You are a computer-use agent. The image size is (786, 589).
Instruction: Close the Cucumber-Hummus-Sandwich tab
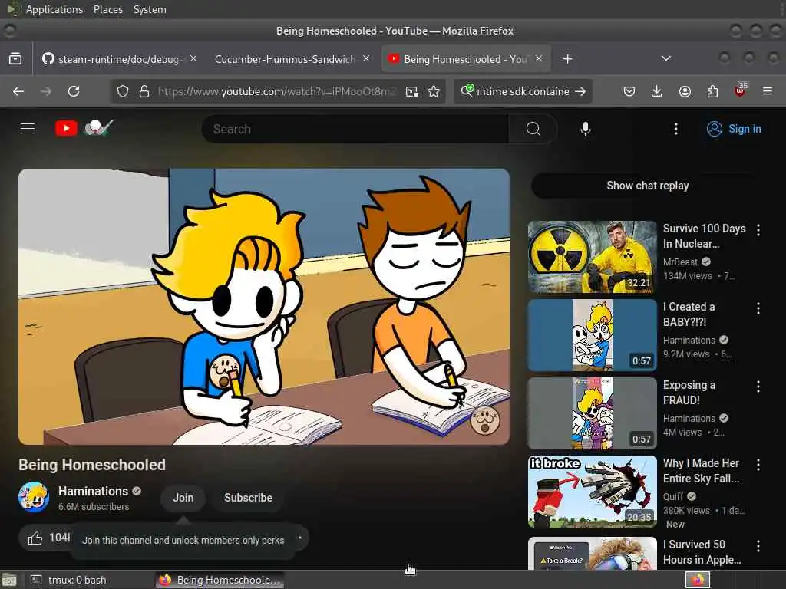tap(366, 58)
